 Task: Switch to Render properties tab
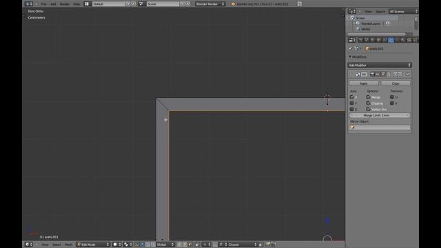click(x=360, y=40)
